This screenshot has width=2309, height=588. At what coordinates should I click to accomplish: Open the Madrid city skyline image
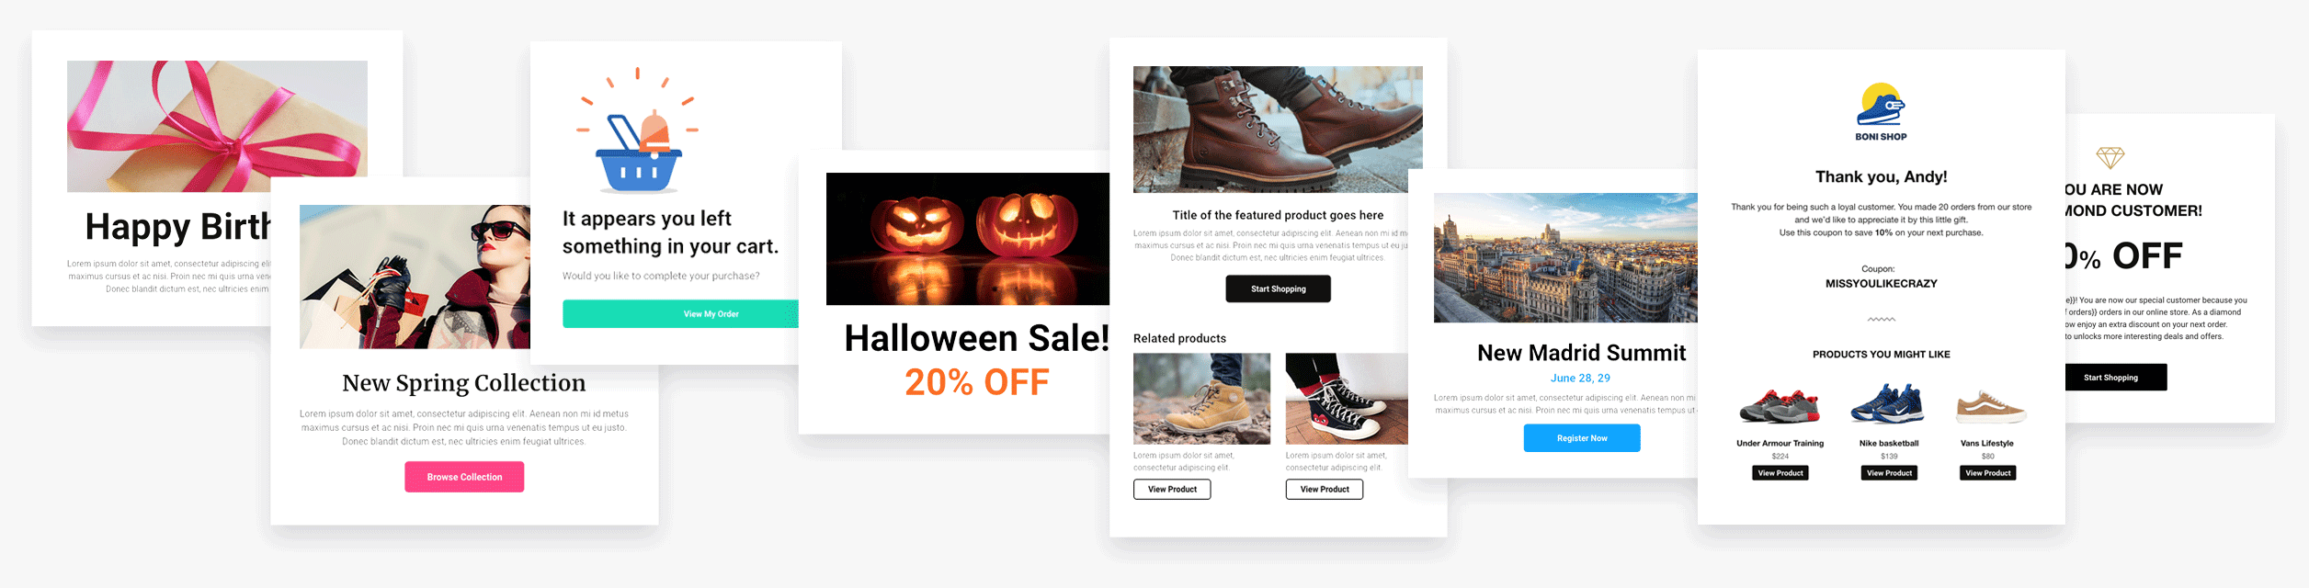[x=1565, y=257]
